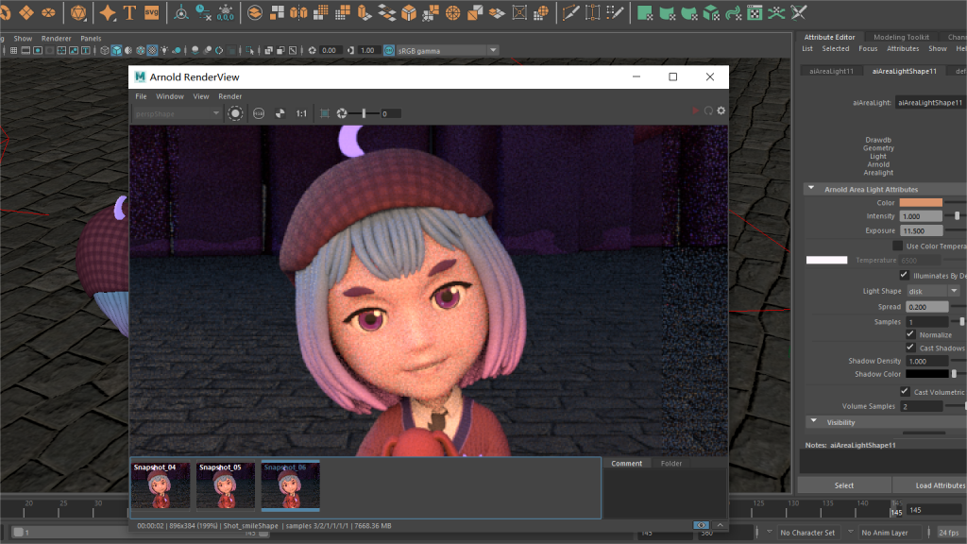
Task: Open the viewport Panels menu
Action: pos(91,38)
